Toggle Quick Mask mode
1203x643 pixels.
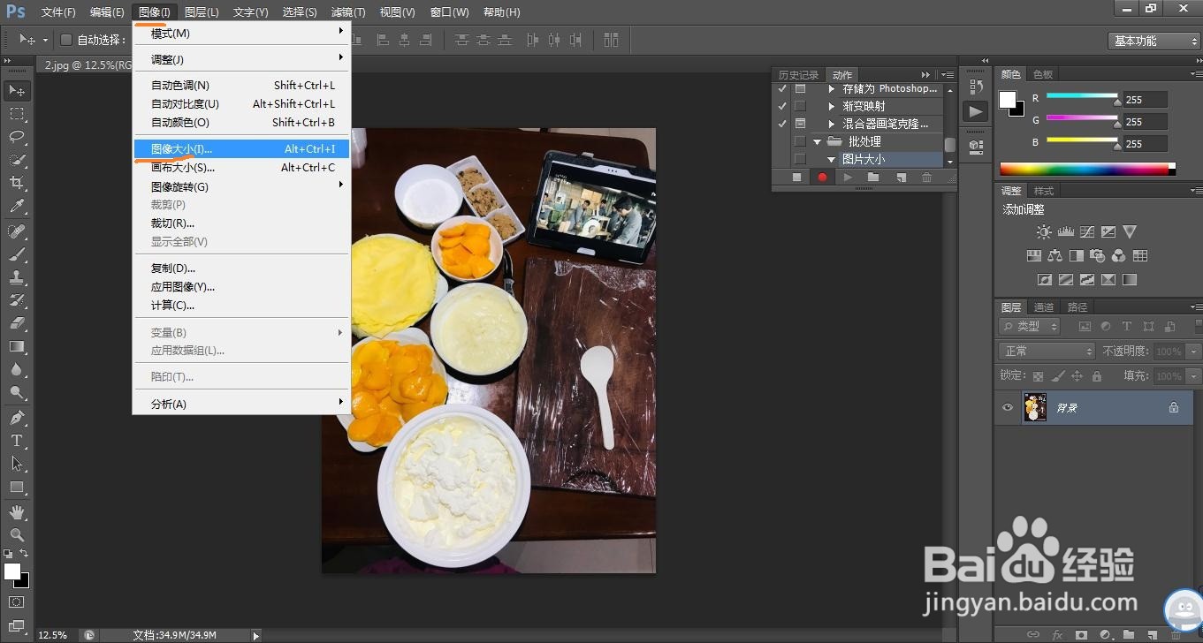tap(17, 602)
